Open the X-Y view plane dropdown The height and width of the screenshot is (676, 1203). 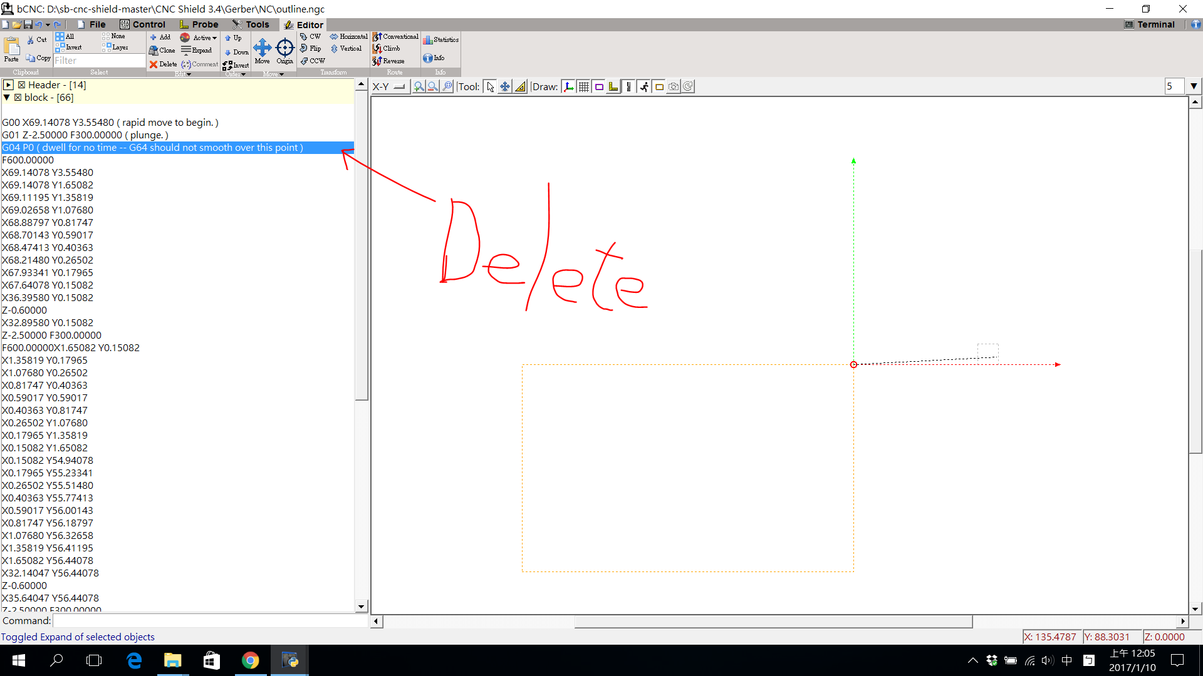click(390, 86)
